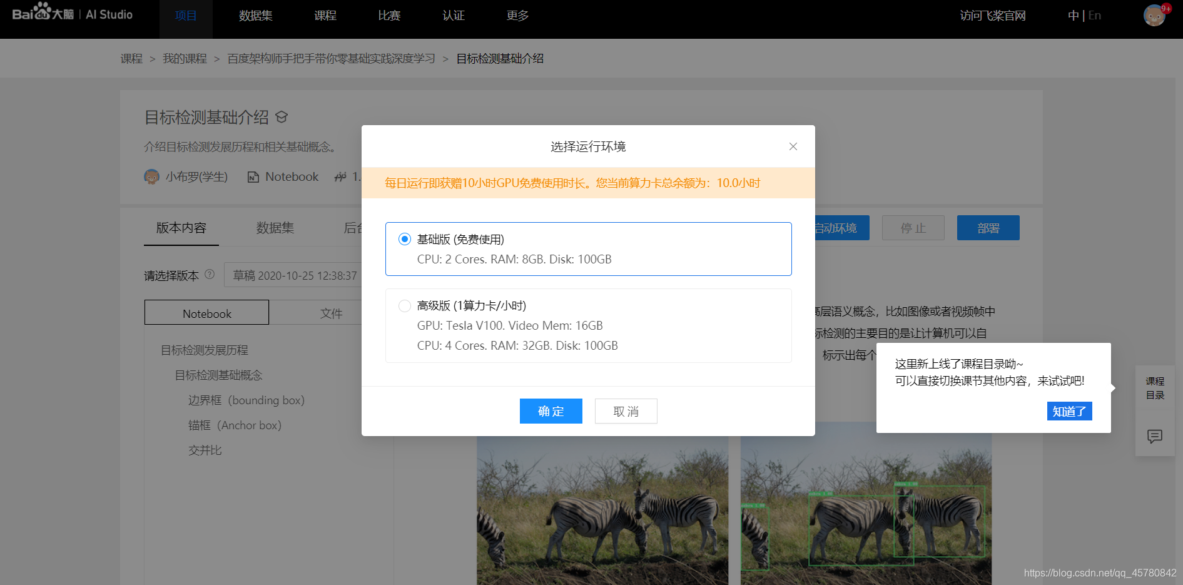Viewport: 1183px width, 585px height.
Task: Switch interface language to En
Action: [x=1095, y=14]
